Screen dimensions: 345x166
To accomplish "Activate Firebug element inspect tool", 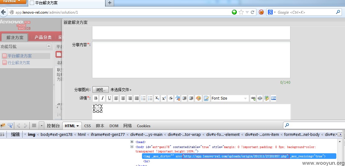I will click(x=10, y=125).
